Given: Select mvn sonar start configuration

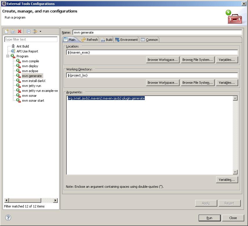Looking at the screenshot, I should click(33, 101).
